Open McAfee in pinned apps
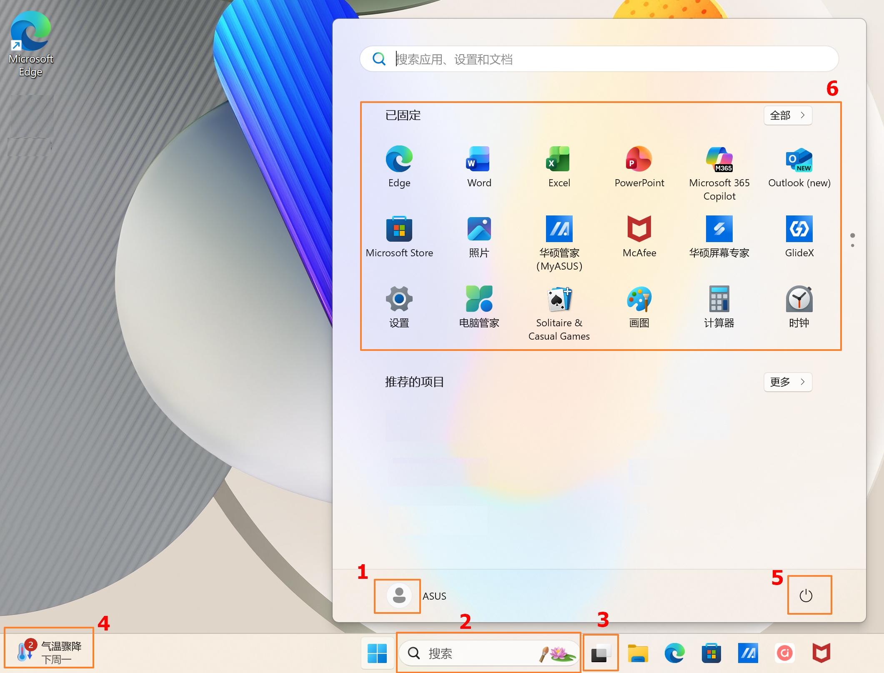This screenshot has height=673, width=884. (x=639, y=229)
